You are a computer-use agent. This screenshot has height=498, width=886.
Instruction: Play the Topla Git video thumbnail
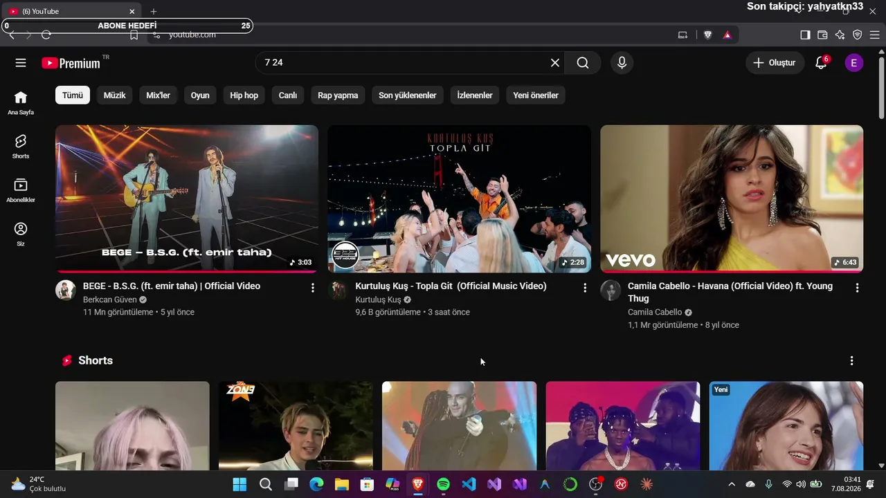(x=460, y=199)
